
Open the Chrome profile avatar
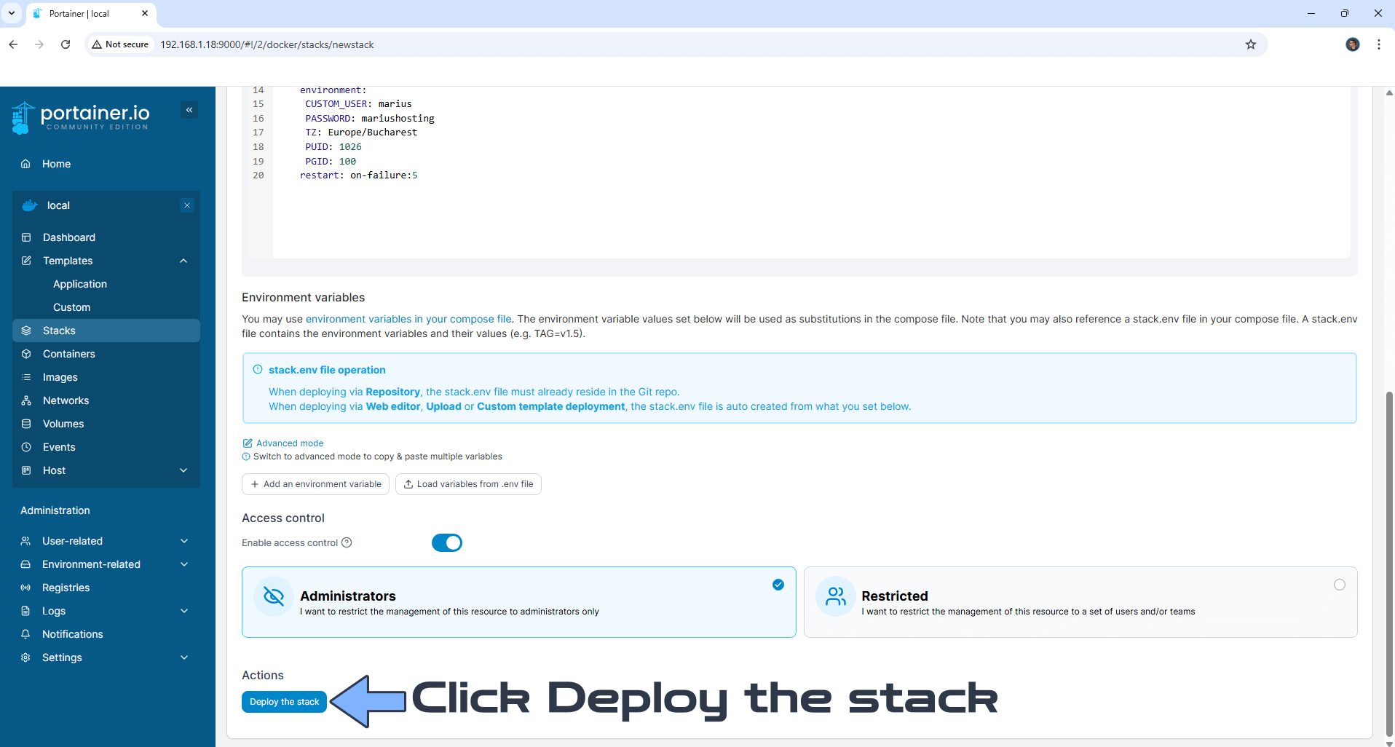coord(1353,44)
